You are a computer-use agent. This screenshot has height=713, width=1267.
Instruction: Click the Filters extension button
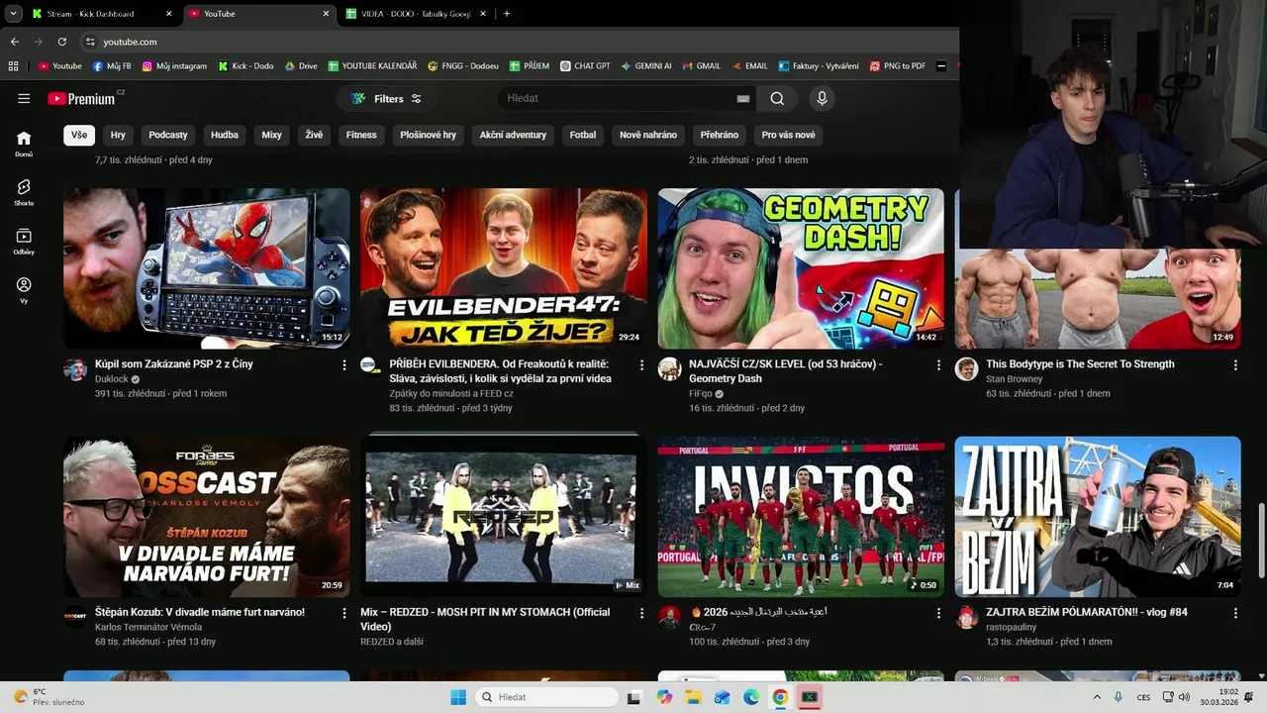tap(386, 98)
